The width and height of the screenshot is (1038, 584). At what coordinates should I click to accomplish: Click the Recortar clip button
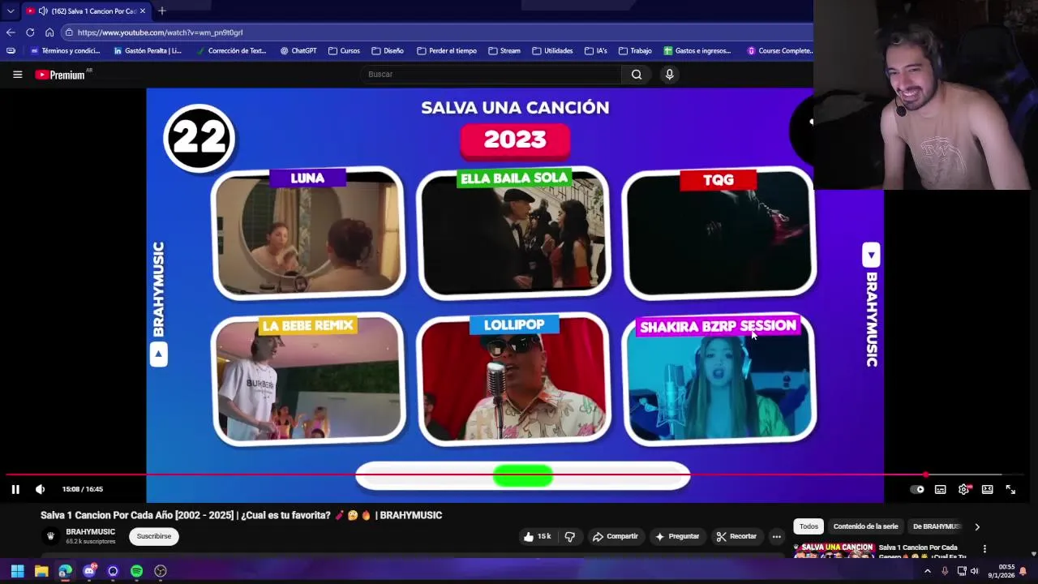point(736,536)
